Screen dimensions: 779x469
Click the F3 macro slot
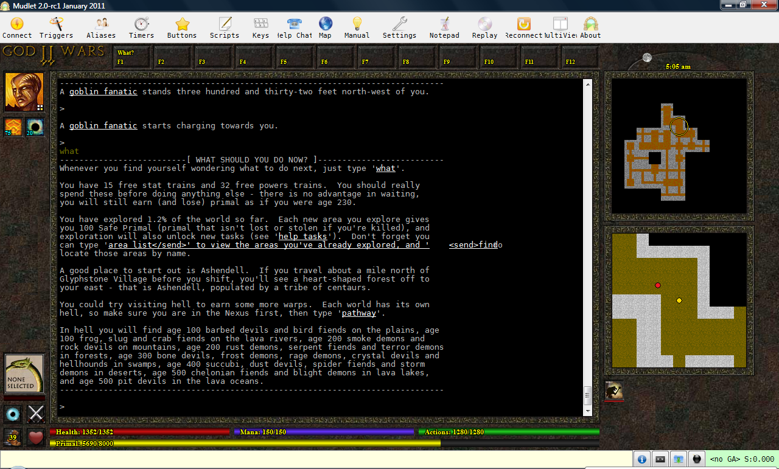pos(214,57)
